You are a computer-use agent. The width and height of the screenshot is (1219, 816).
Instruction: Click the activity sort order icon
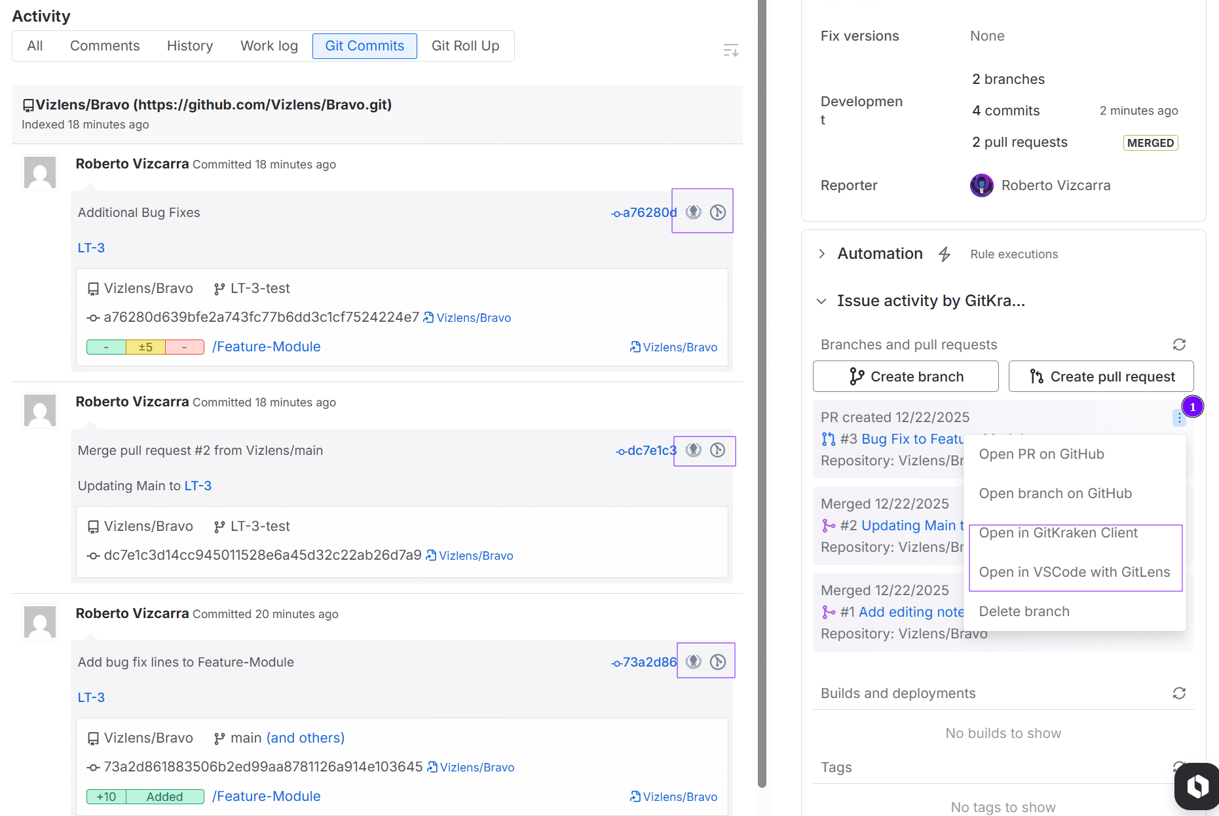(x=730, y=50)
